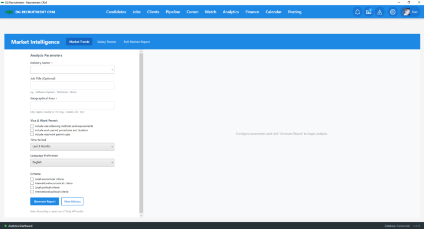Click the warning triangle alerts icon

pos(379,12)
